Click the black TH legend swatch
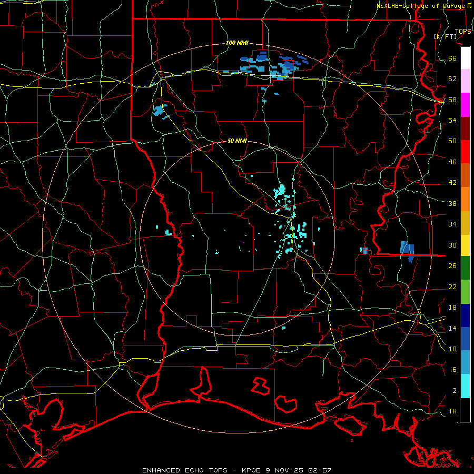The height and width of the screenshot is (474, 474). pos(465,410)
